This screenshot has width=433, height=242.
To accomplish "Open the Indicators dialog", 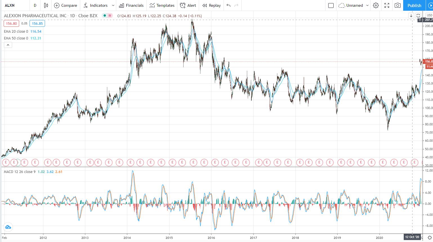I will [96, 5].
